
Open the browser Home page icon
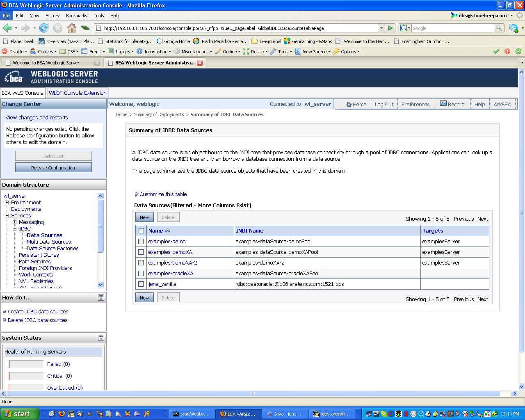[72, 28]
